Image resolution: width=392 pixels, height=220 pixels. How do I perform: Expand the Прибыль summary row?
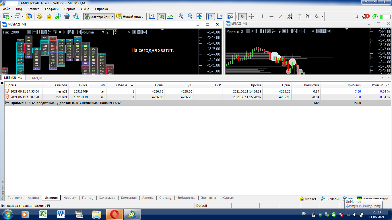[x=7, y=103]
